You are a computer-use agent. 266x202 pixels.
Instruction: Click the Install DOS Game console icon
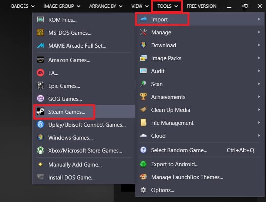pos(40,177)
